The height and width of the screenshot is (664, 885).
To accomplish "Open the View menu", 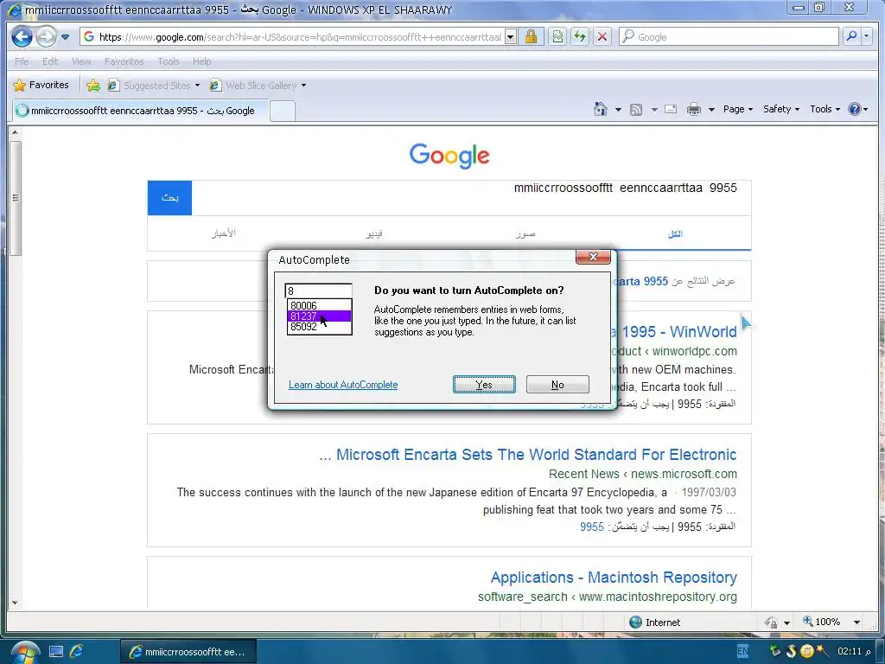I will click(81, 61).
